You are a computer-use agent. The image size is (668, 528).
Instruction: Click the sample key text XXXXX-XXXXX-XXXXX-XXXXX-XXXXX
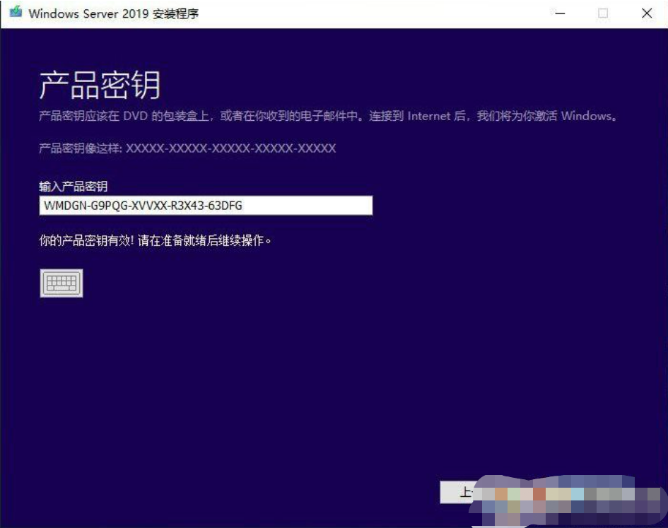231,148
